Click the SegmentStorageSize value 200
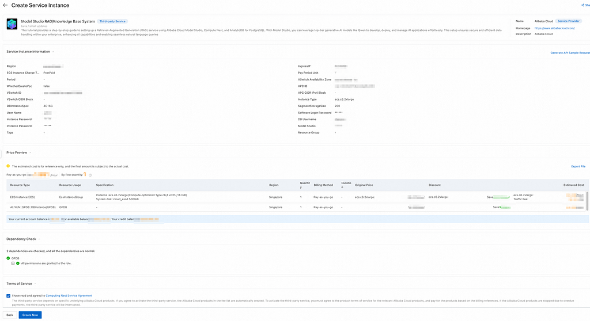 tap(337, 106)
